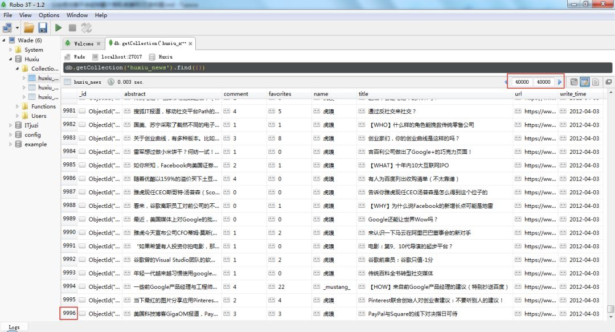This screenshot has height=332, width=615.
Task: Expand the Users folder in tree
Action: [x=17, y=116]
